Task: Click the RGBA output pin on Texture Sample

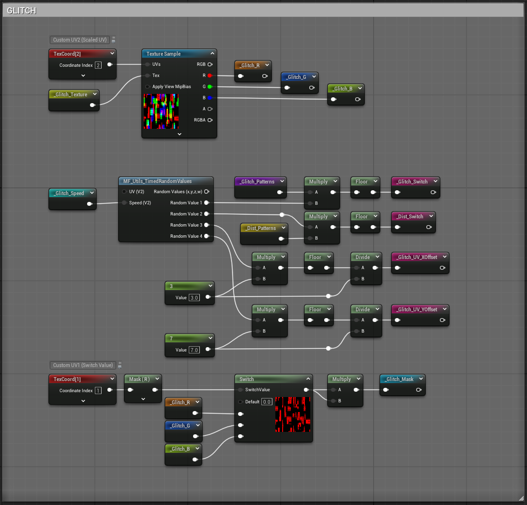Action: [210, 120]
